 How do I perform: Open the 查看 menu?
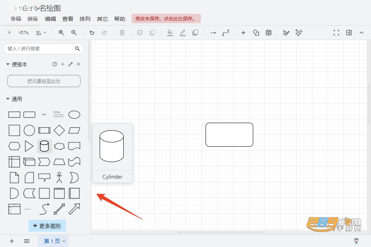point(68,19)
